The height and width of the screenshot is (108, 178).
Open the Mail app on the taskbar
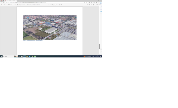coord(30,56)
